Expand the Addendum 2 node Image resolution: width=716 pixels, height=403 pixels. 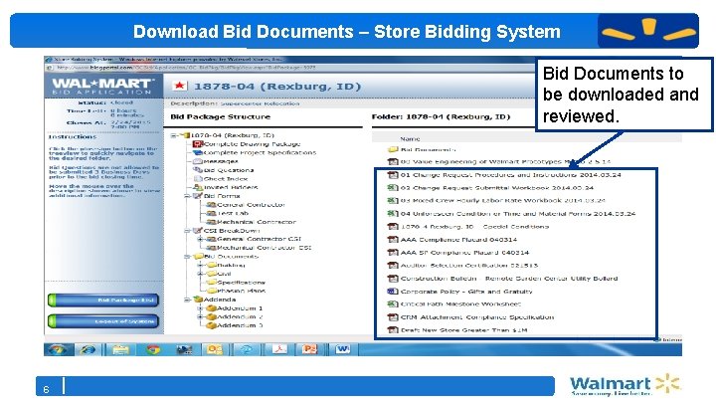point(200,316)
